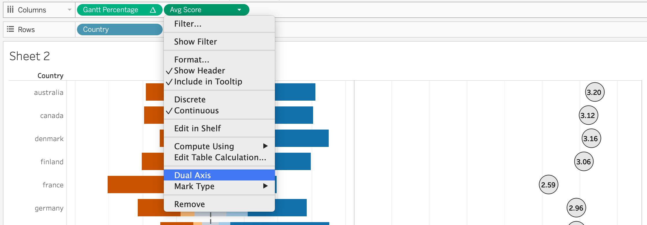Open the Columns shelf dropdown arrow
This screenshot has width=647, height=225.
(69, 10)
